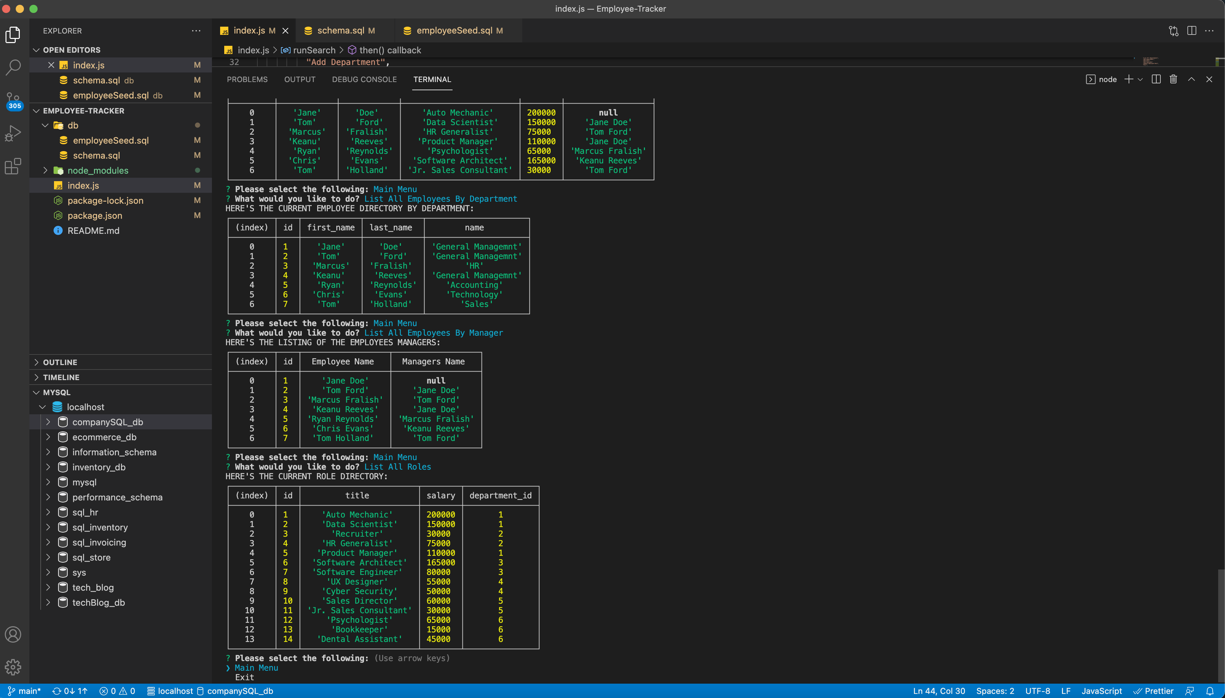
Task: Select the ecommerce_db database
Action: click(x=104, y=437)
